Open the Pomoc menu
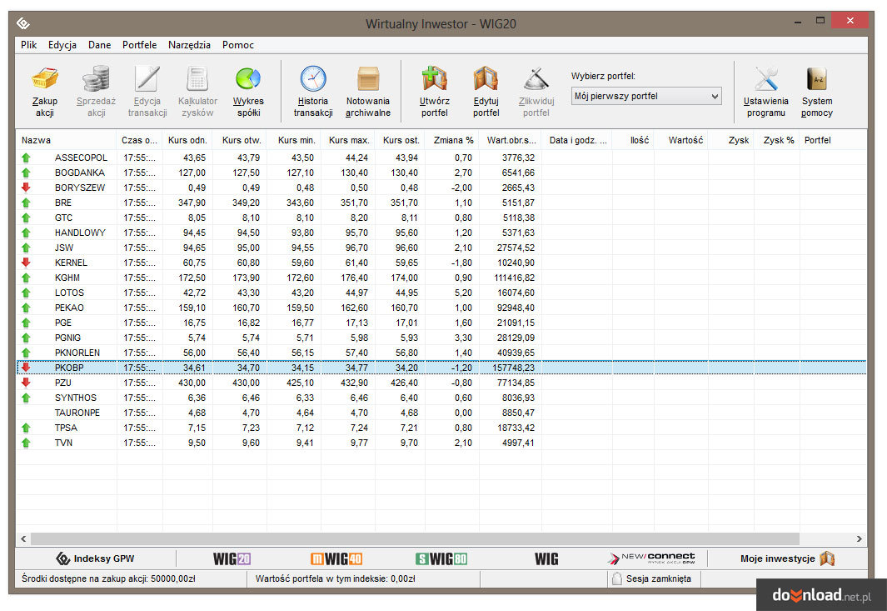This screenshot has height=611, width=887. click(238, 45)
